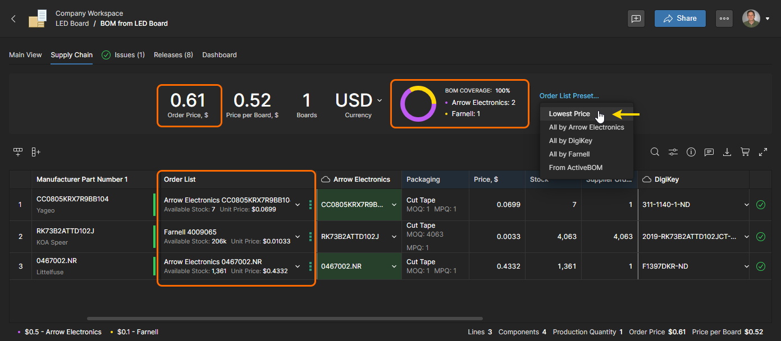
Task: Select All by DigiKey preset
Action: [570, 141]
